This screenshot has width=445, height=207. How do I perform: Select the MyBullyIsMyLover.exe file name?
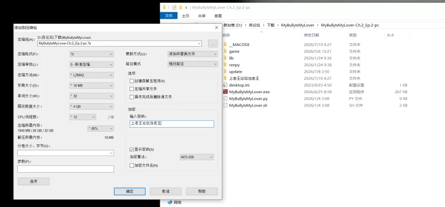[249, 92]
